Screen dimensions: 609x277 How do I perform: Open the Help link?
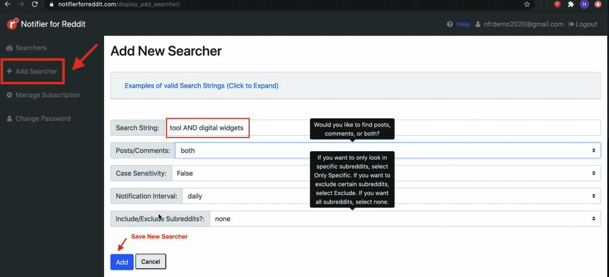pyautogui.click(x=463, y=24)
